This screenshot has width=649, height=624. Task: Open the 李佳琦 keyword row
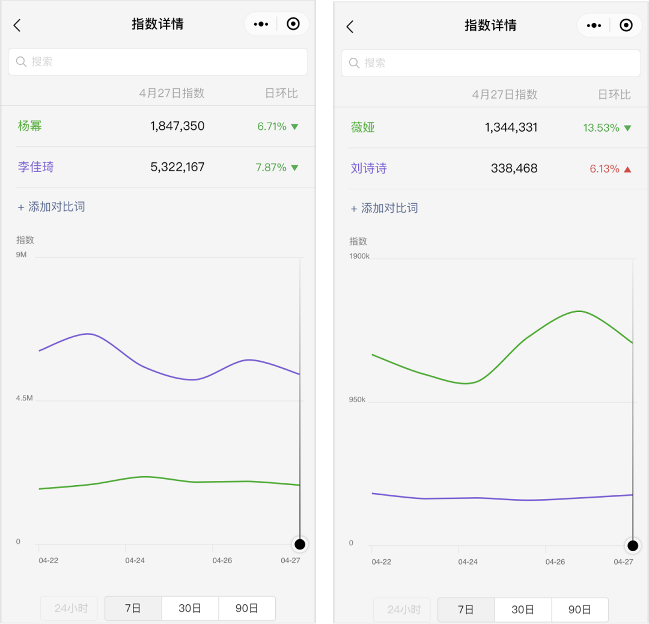point(36,167)
